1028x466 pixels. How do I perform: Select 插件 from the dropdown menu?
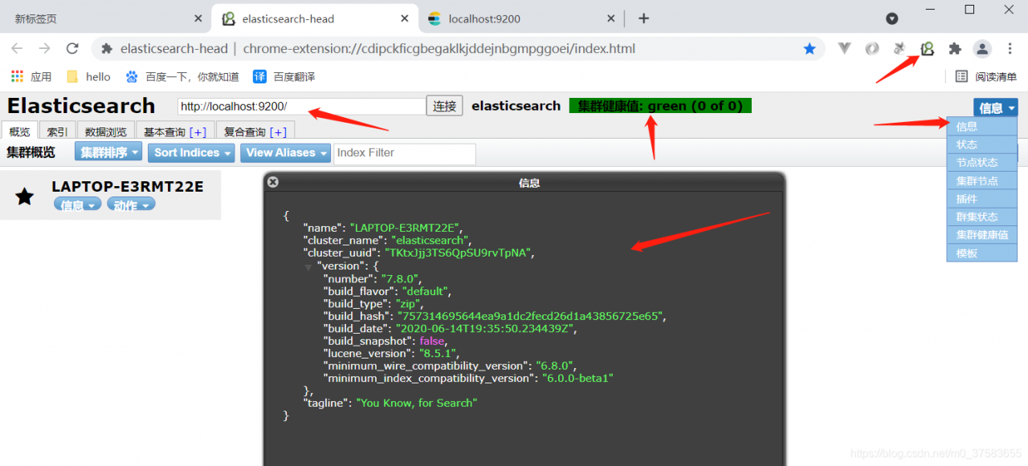click(x=982, y=199)
